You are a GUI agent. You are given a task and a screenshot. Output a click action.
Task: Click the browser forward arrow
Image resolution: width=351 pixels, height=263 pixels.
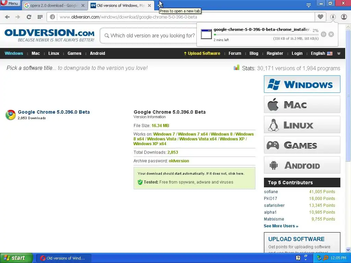coord(18,17)
